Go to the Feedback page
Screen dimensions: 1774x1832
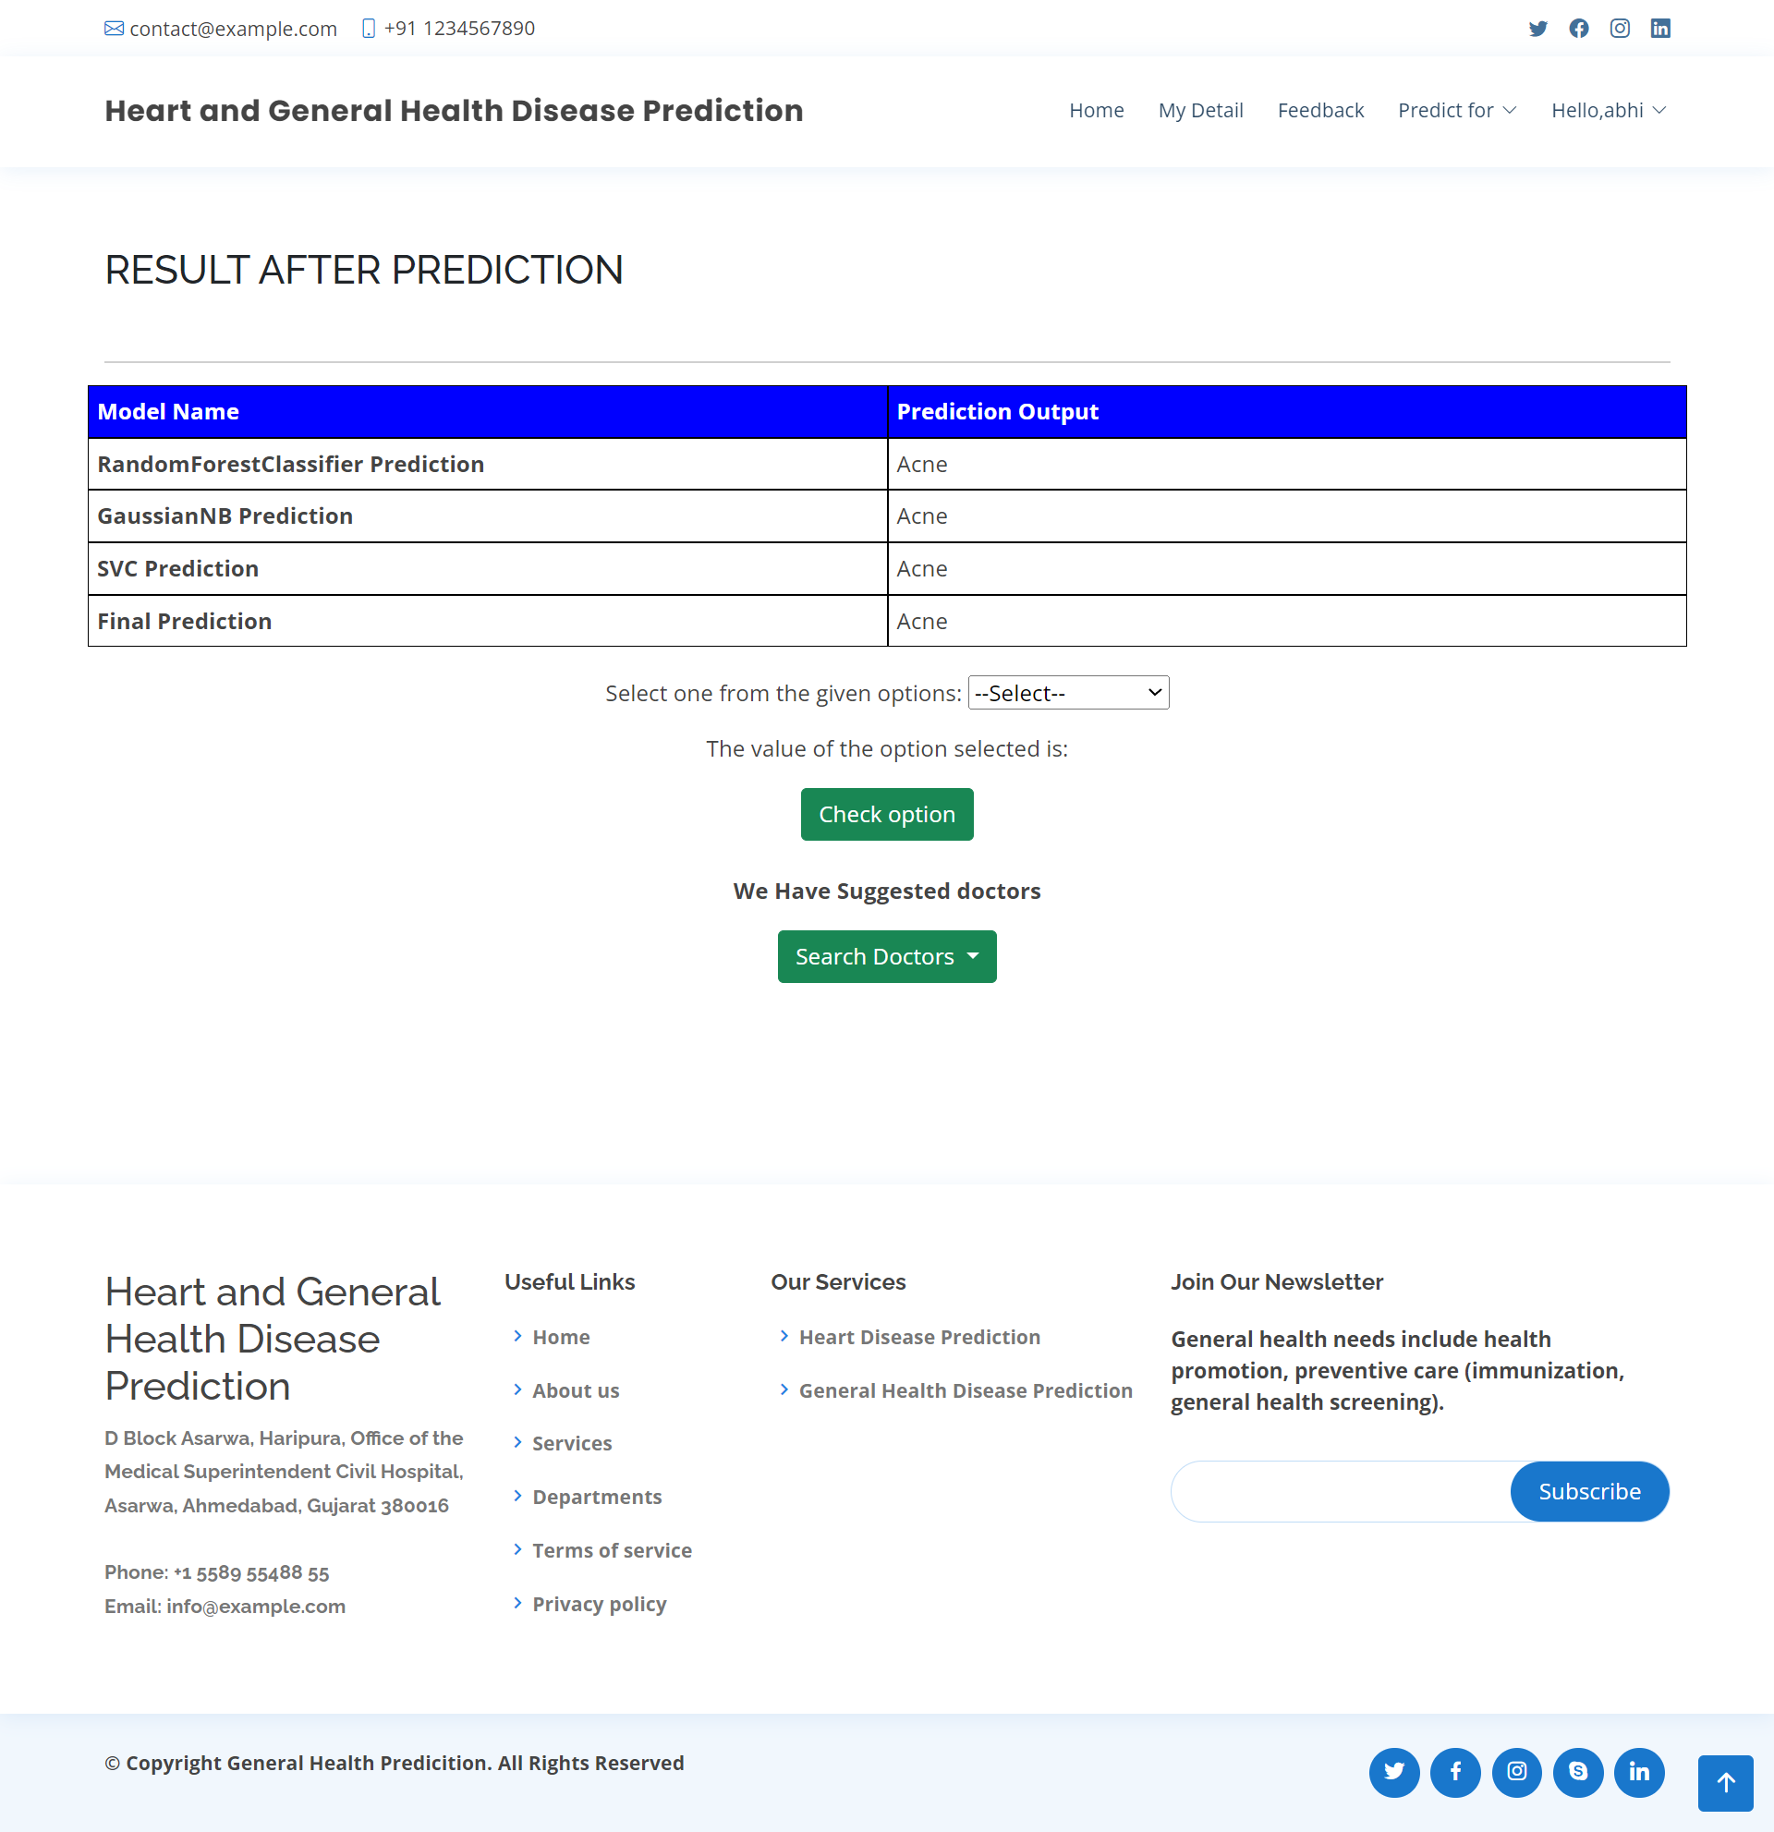tap(1320, 110)
